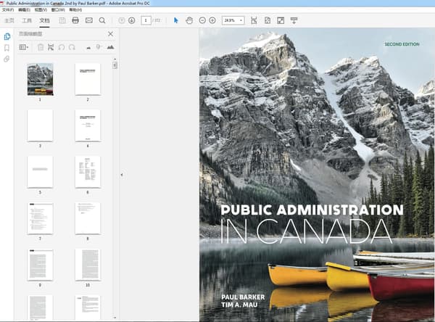Image resolution: width=435 pixels, height=322 pixels.
Task: Open the 窗口 (Window) menu
Action: point(58,9)
